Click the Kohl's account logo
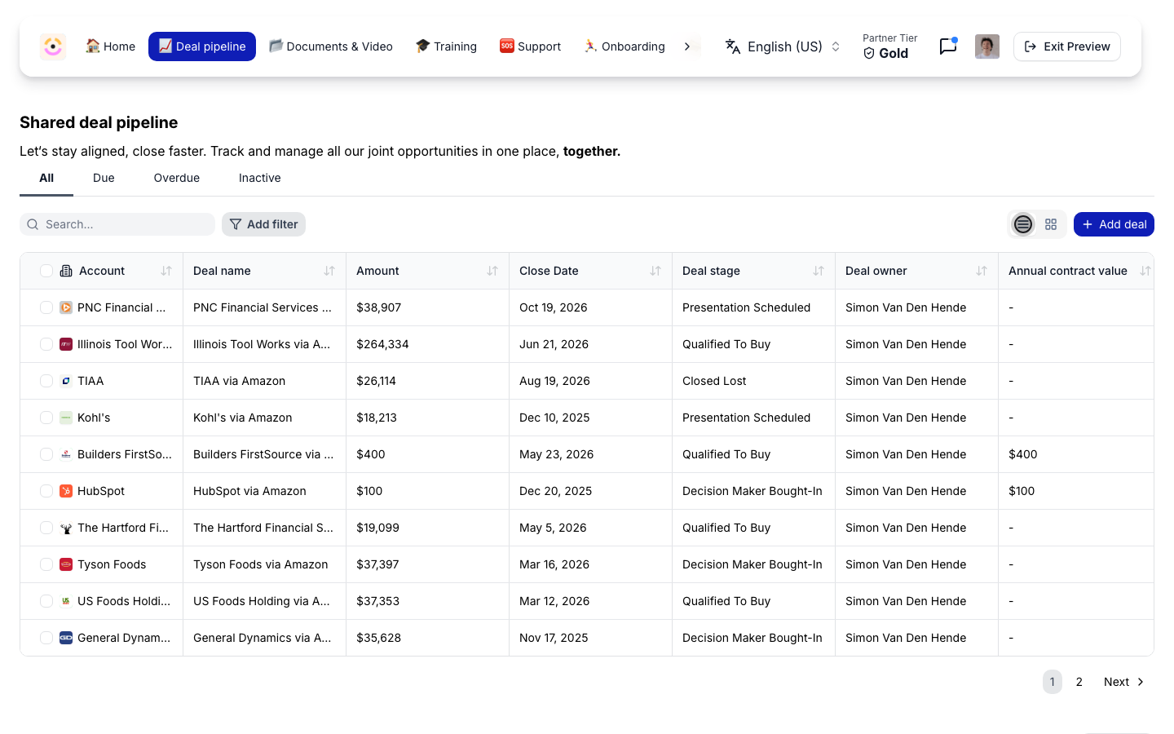 pos(66,418)
